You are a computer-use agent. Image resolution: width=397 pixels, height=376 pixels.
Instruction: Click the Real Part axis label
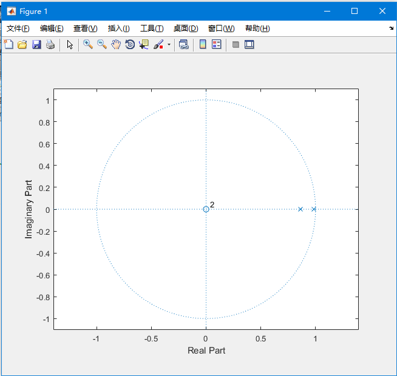(206, 351)
